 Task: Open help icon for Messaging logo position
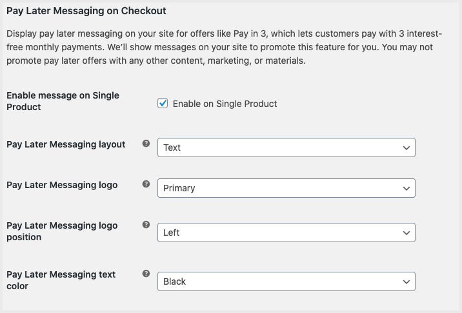pyautogui.click(x=146, y=225)
